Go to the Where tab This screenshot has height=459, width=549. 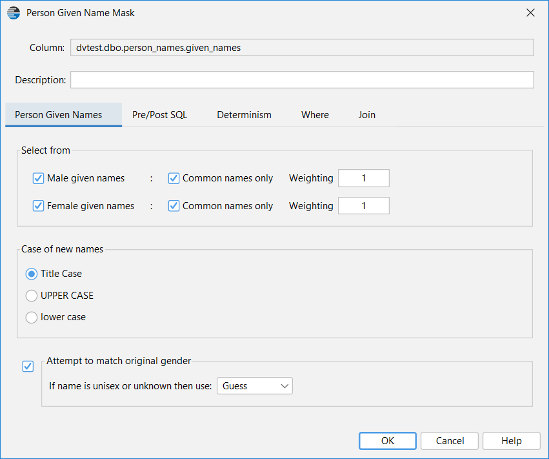315,115
